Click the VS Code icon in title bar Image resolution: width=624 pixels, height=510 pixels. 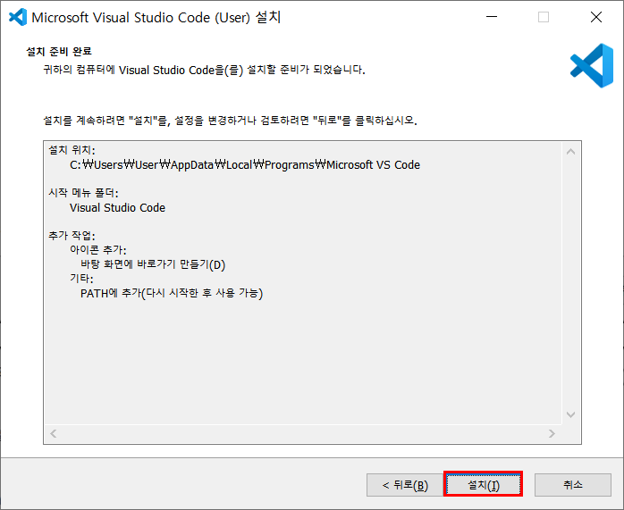(x=18, y=17)
